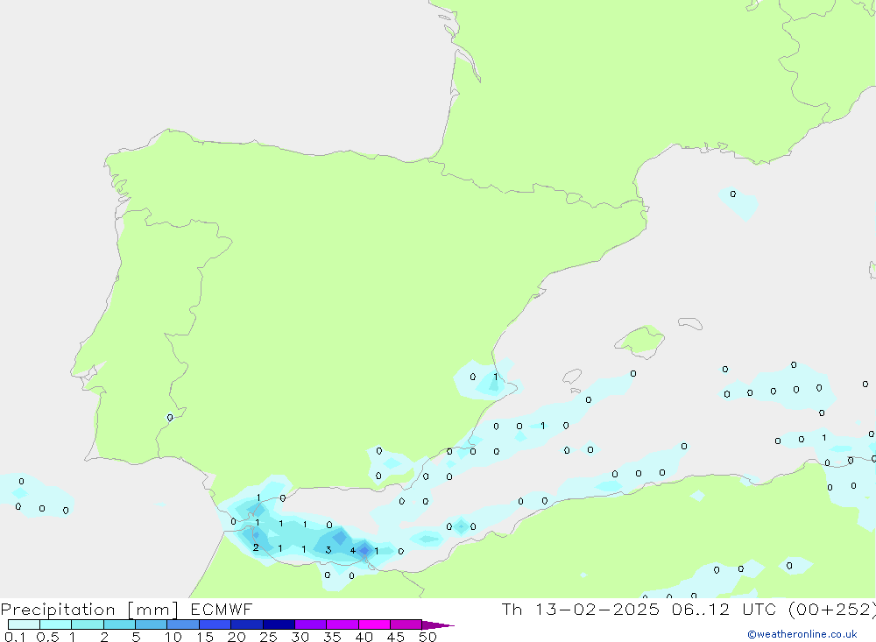Click the "25" legend scale label
This screenshot has width=876, height=642.
pos(269,637)
